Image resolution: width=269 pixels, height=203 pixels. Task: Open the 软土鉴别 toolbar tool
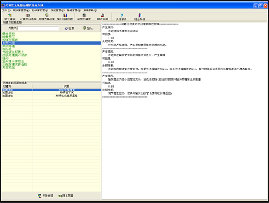(10, 17)
